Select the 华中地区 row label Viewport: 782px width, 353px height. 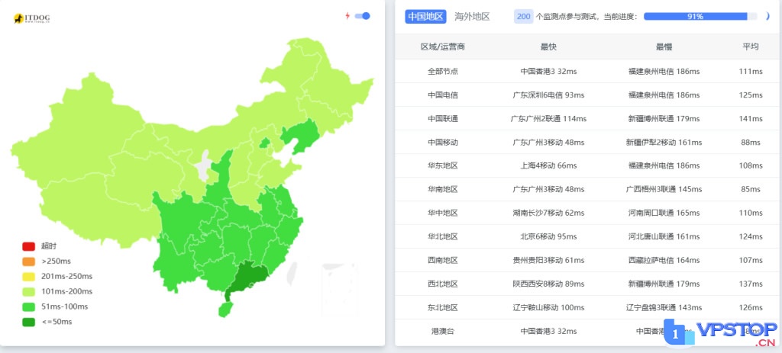tap(443, 213)
